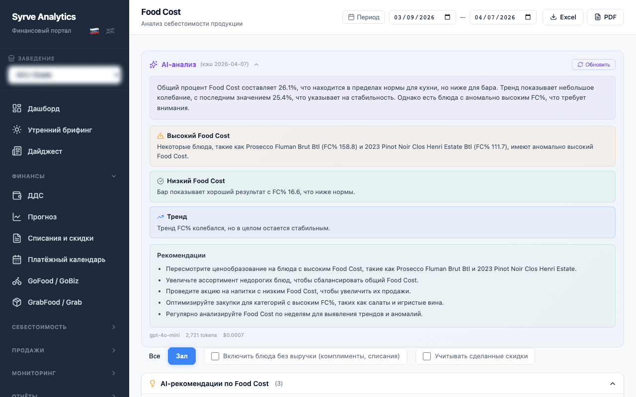Check Учитывать сделанные скидки option
636x397 pixels.
coord(426,356)
